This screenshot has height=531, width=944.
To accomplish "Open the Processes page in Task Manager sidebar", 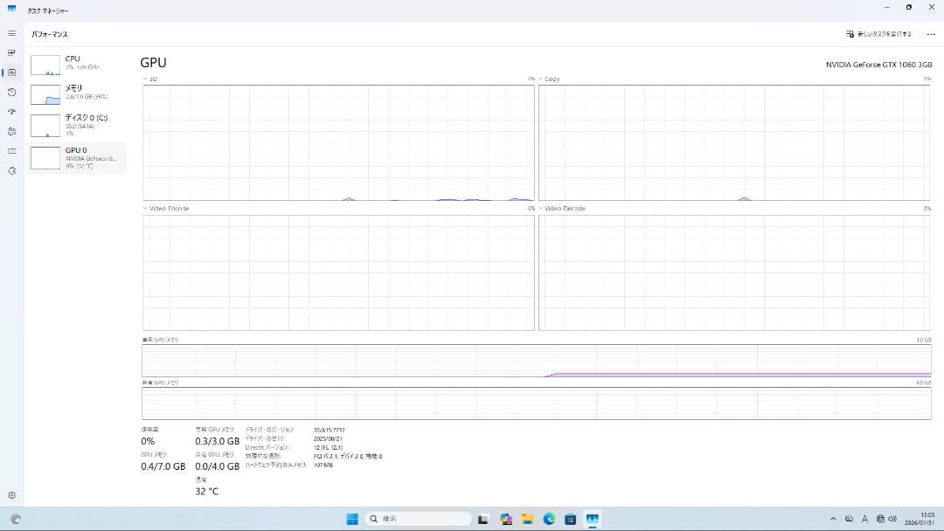I will [11, 52].
